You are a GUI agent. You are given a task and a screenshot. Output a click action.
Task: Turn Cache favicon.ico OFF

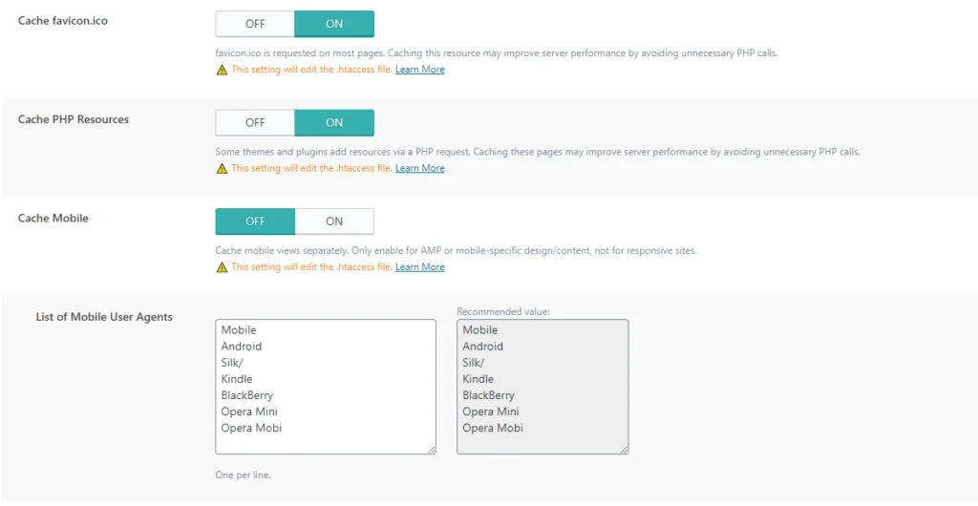point(255,24)
